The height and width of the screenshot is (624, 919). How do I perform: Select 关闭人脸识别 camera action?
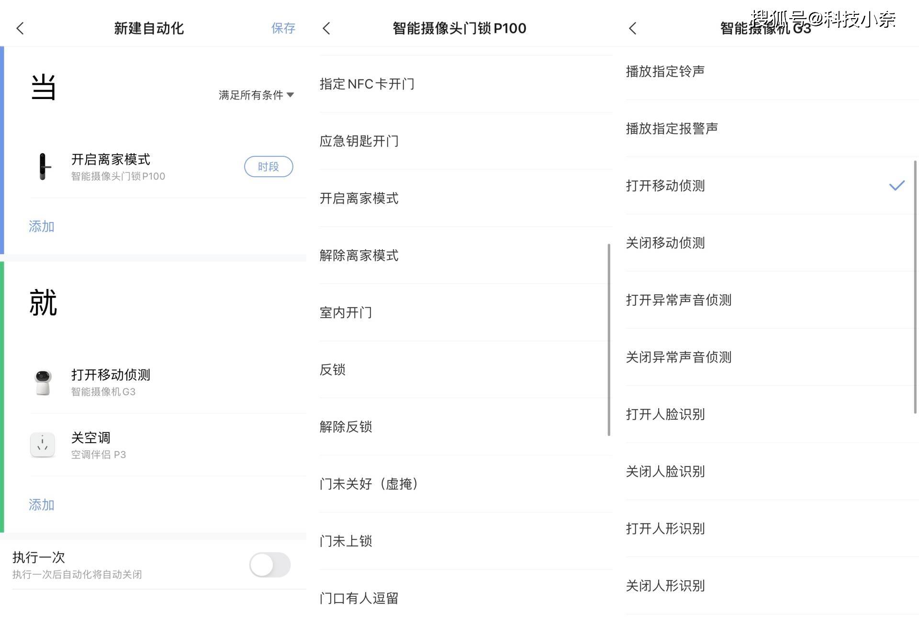pyautogui.click(x=772, y=471)
